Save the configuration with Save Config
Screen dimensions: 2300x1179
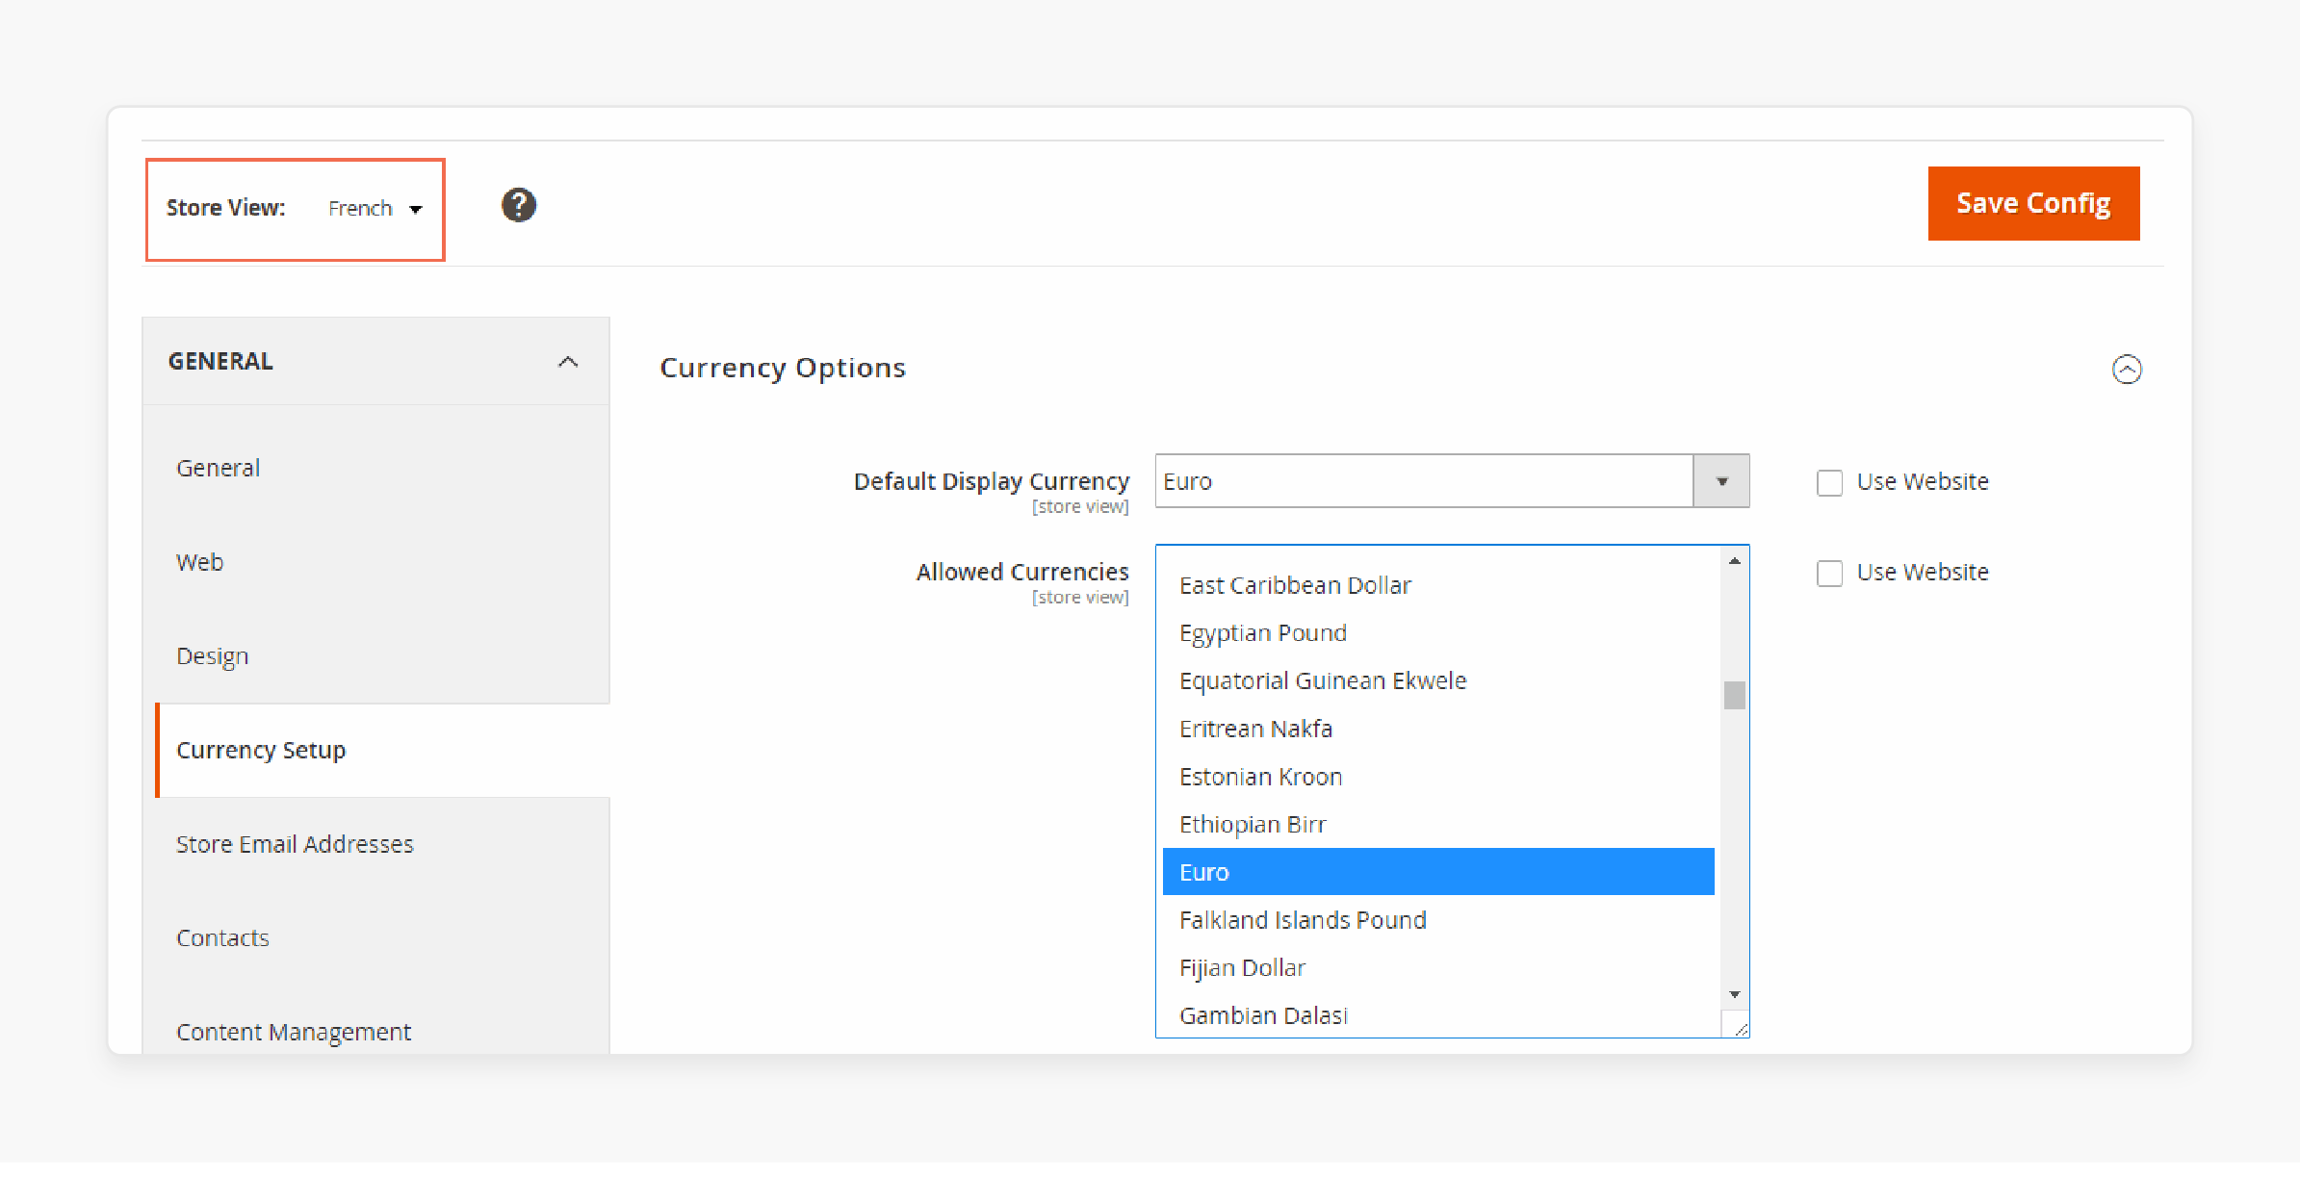(x=2033, y=203)
